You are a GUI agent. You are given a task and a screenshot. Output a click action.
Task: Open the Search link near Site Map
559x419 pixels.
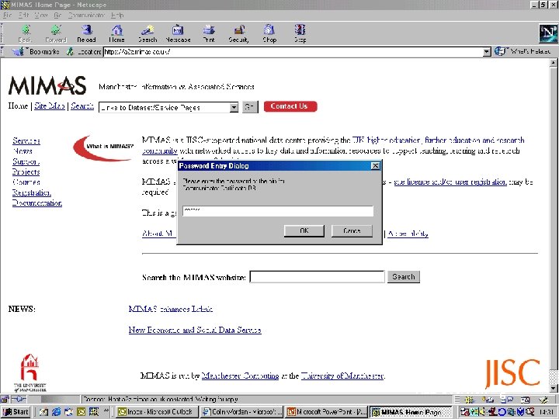coord(82,106)
